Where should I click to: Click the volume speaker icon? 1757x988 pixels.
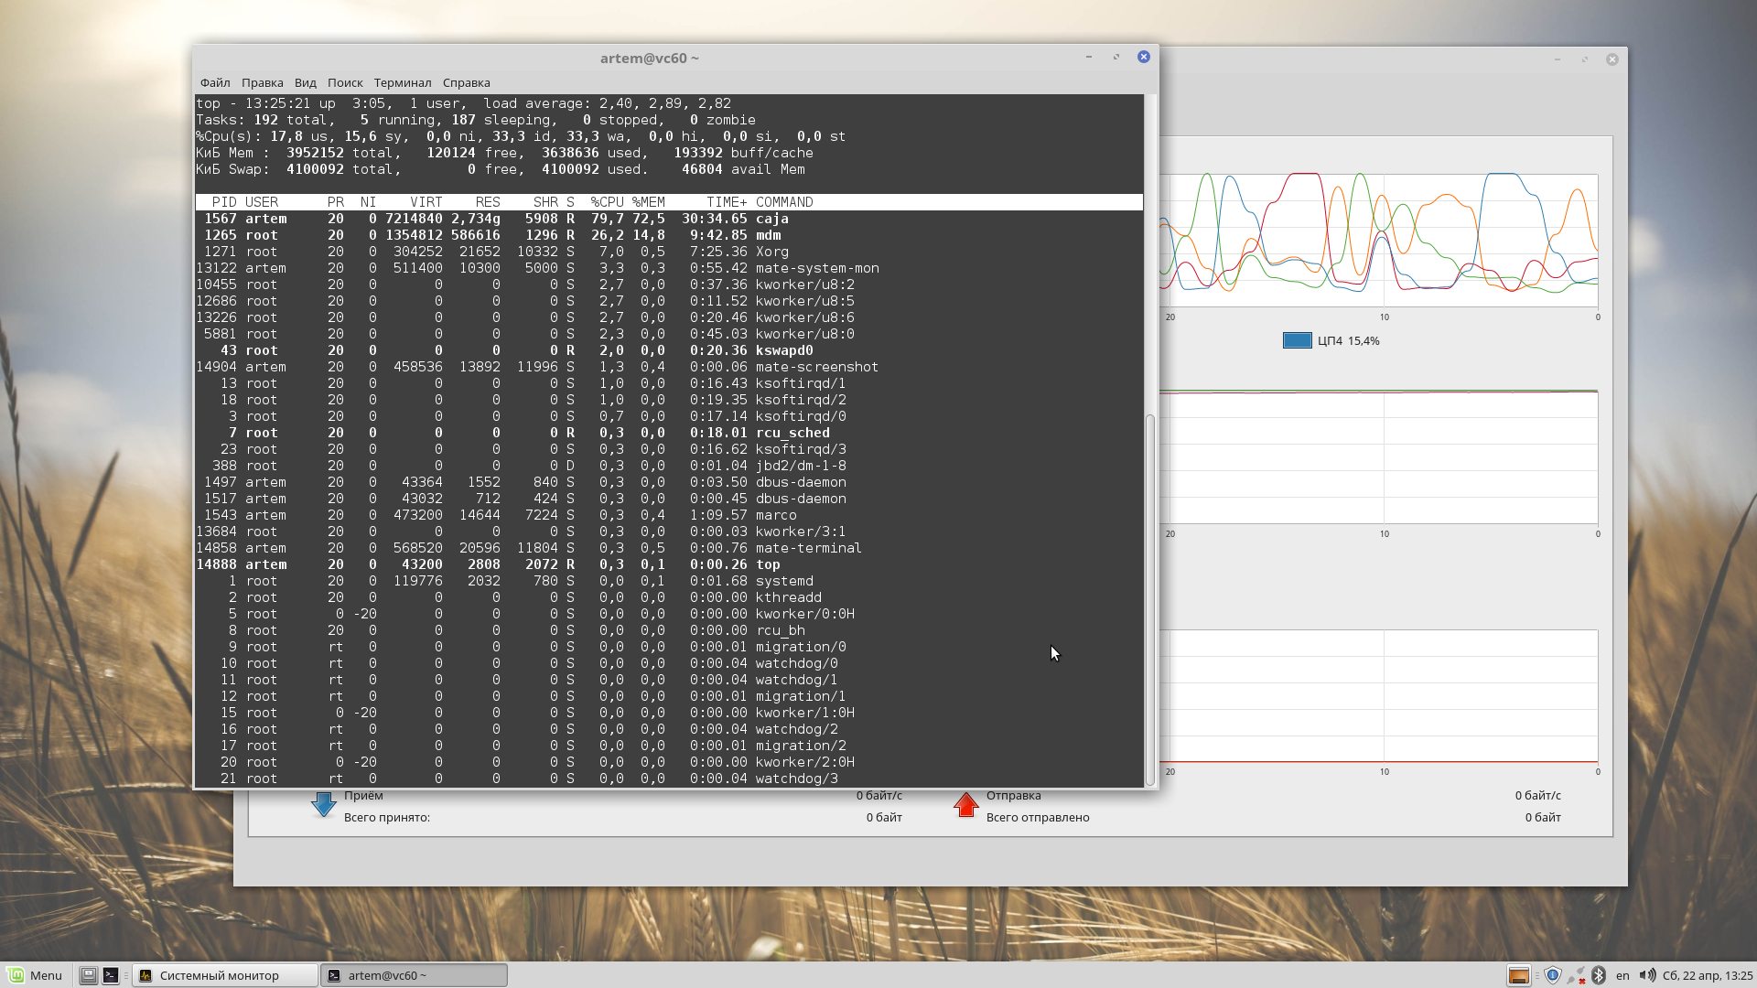pyautogui.click(x=1647, y=975)
